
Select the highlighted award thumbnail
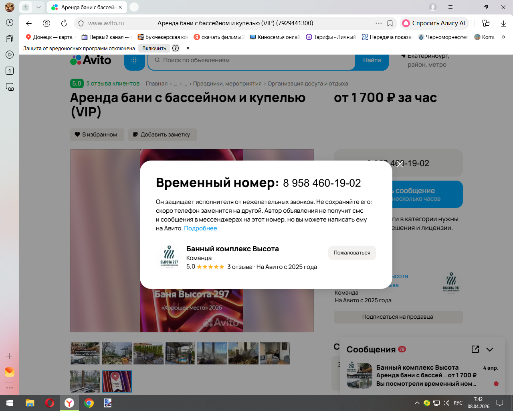(117, 381)
